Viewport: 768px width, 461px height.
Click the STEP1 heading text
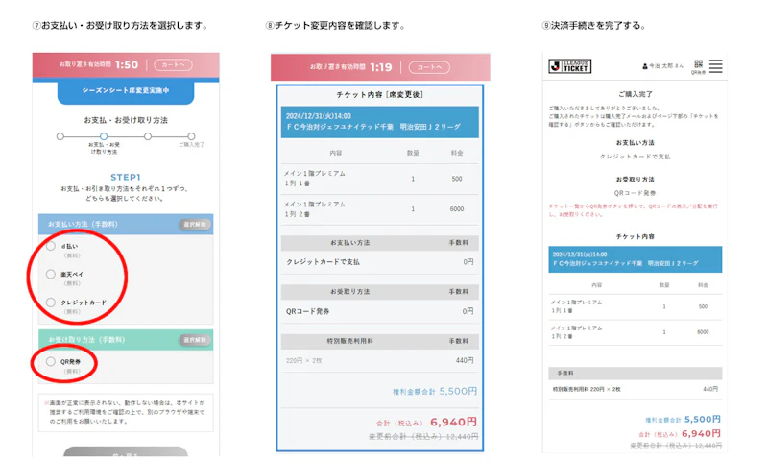126,177
